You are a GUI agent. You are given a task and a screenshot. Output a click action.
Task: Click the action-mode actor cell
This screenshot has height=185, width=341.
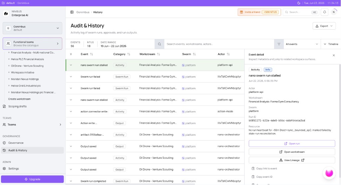225,111
